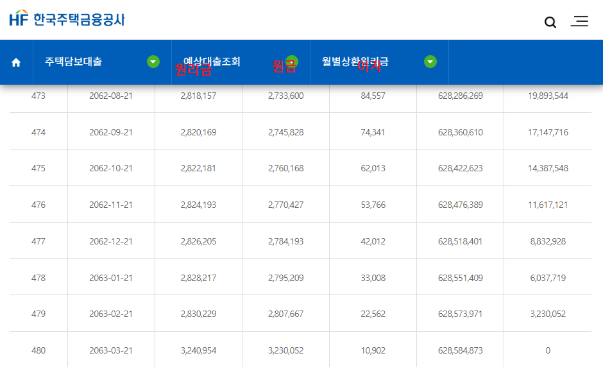Click interest value 33,008
Viewport: 603px width, 367px height.
pos(373,278)
